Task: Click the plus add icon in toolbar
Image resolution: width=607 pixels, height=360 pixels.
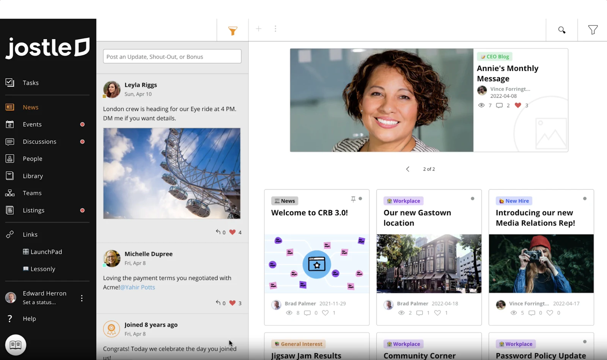Action: [258, 29]
